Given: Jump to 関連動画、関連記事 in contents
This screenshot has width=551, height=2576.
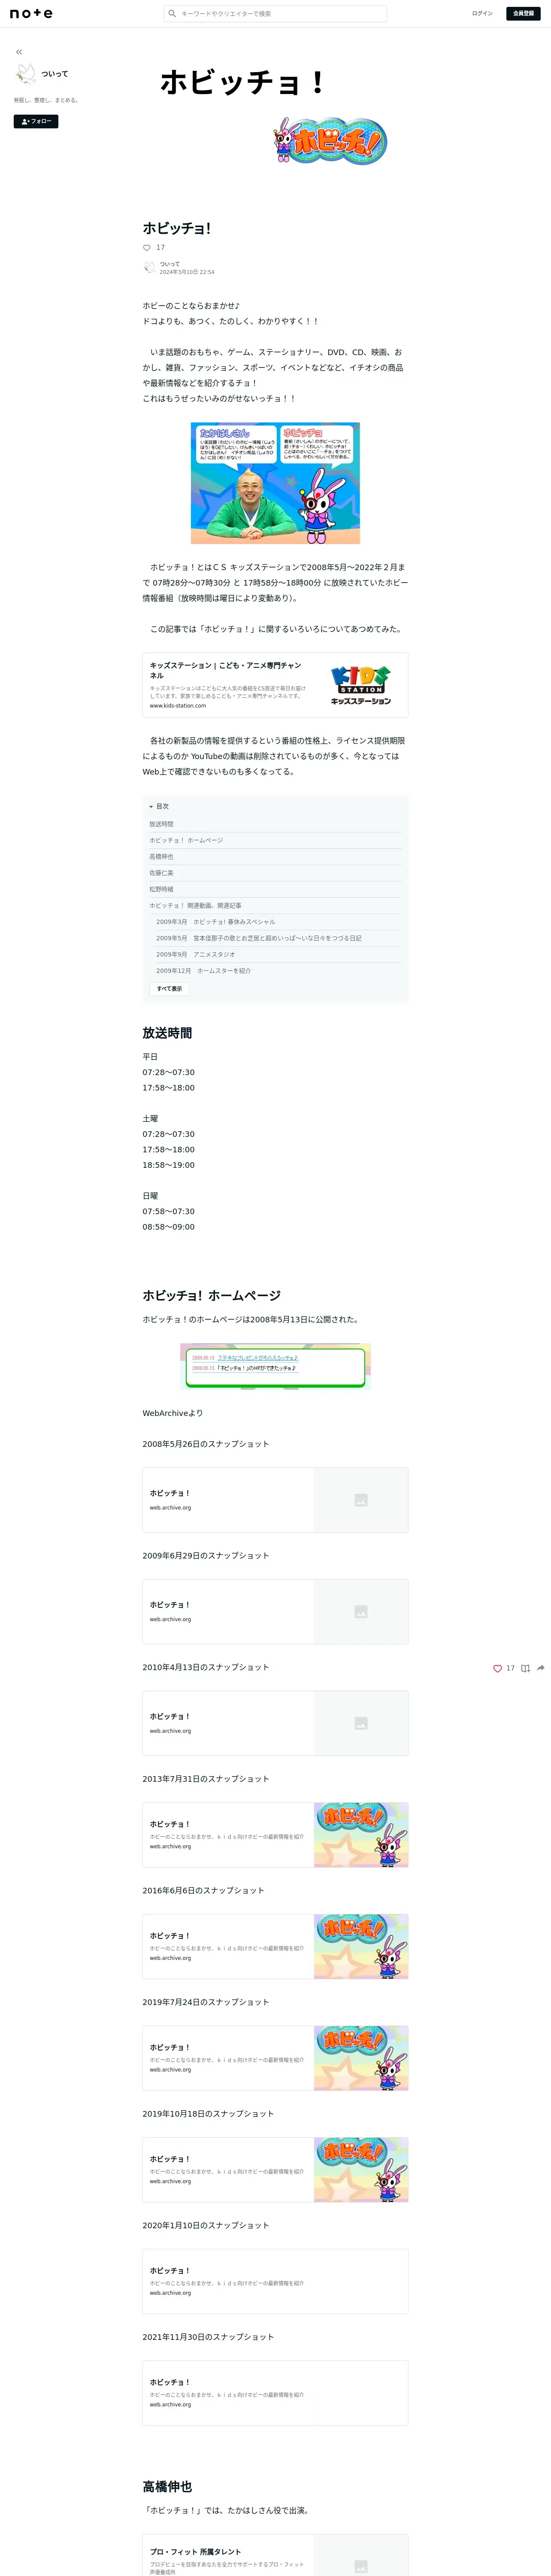Looking at the screenshot, I should pos(195,905).
